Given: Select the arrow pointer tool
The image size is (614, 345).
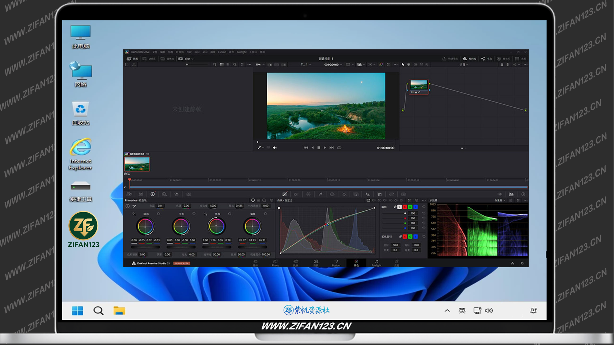Looking at the screenshot, I should [x=403, y=65].
